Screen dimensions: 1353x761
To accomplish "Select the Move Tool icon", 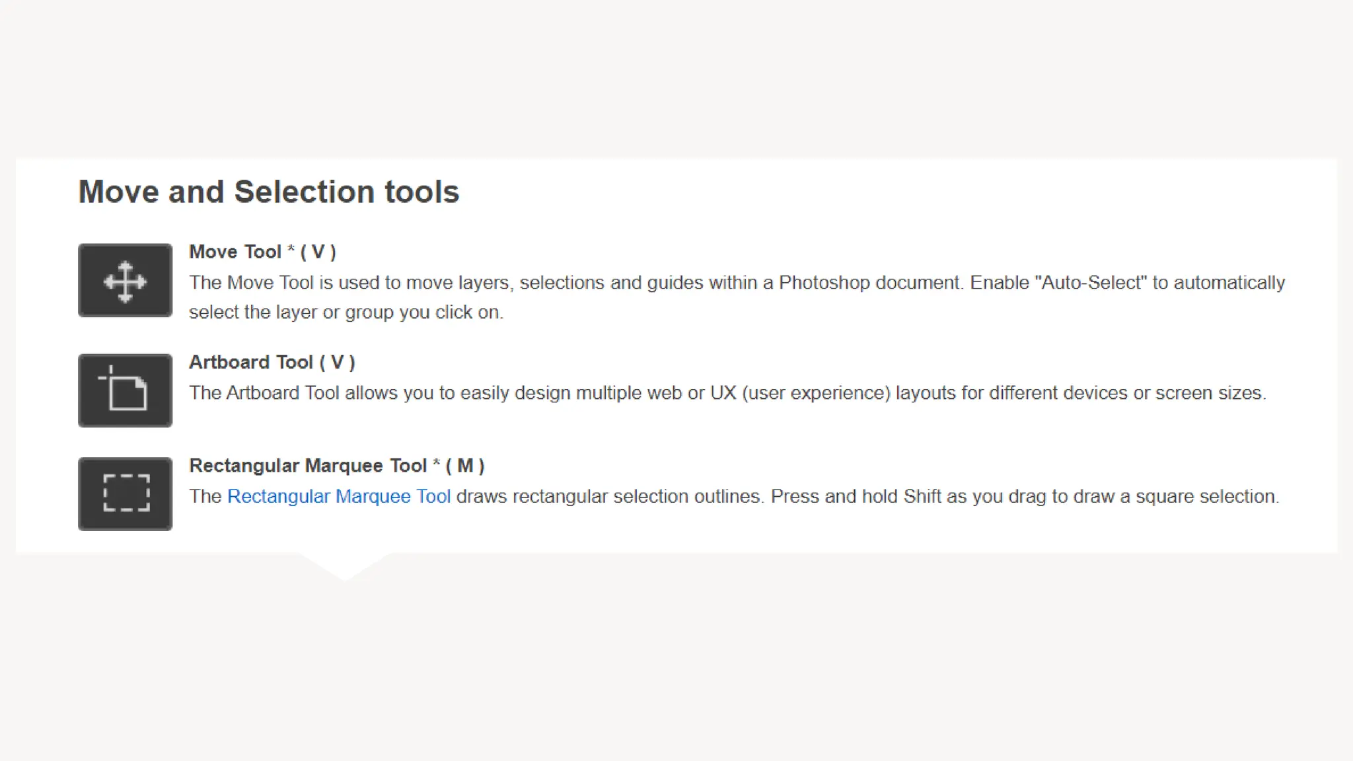I will coord(125,281).
